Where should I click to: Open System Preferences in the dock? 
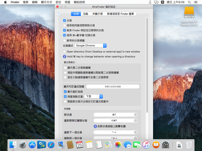[x=165, y=145]
